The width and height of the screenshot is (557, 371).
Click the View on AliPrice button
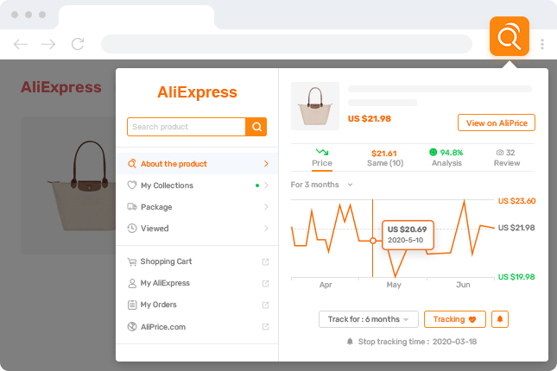coord(497,123)
